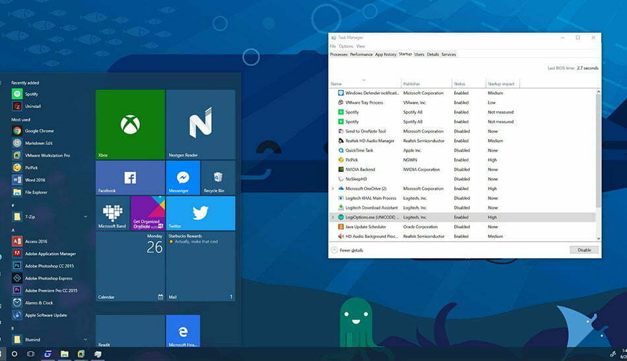Select the QuickTime Task startup entry
Image resolution: width=627 pixels, height=361 pixels.
(x=462, y=151)
